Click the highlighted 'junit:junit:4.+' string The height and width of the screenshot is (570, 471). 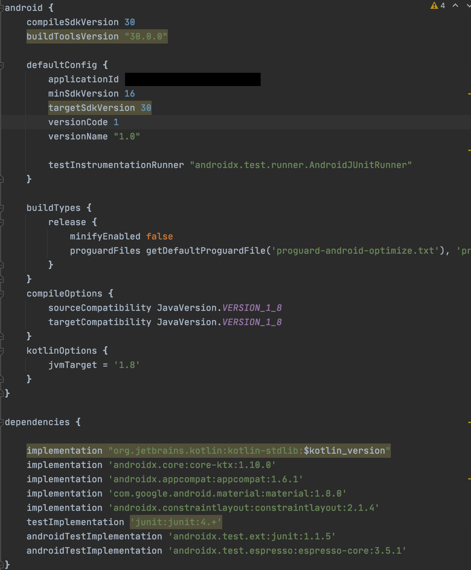tap(176, 522)
